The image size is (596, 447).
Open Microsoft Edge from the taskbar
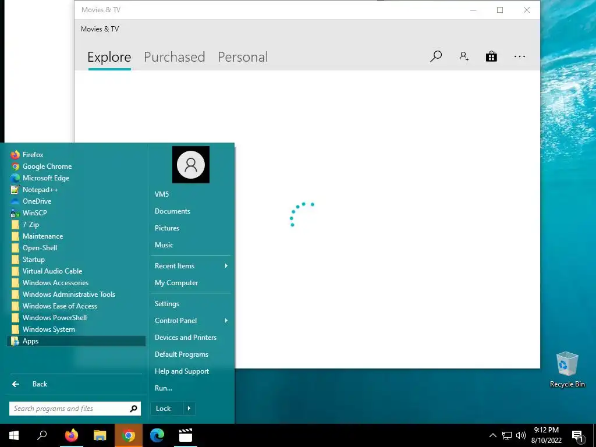coord(157,435)
